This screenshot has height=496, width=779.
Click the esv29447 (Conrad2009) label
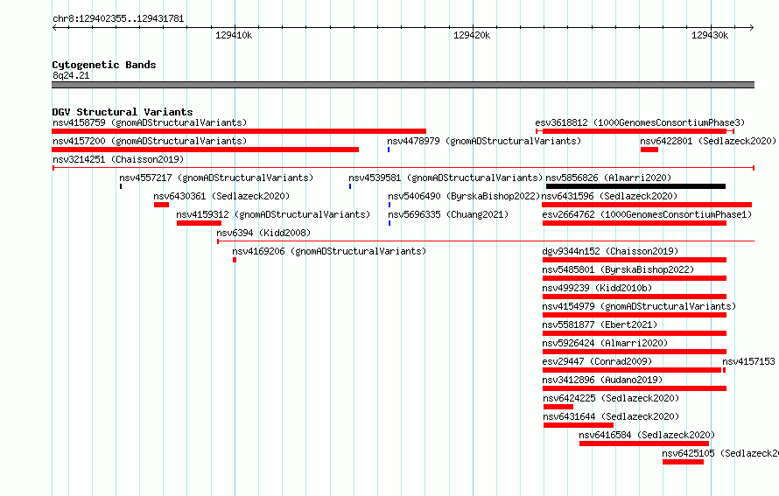597,361
